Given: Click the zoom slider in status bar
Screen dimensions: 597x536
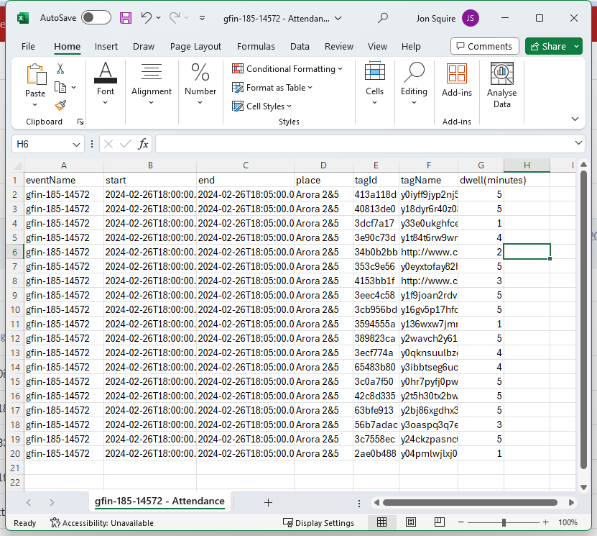Looking at the screenshot, I should point(504,522).
